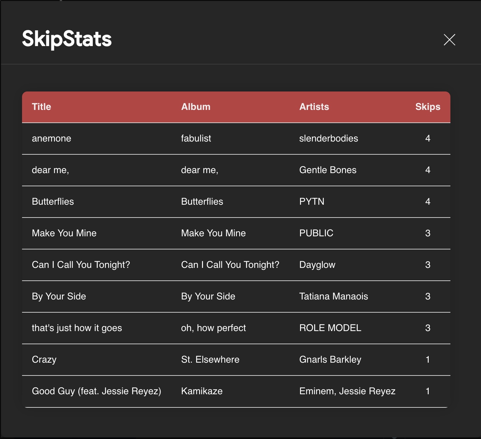Open the Make You Mine album
The height and width of the screenshot is (439, 481).
pos(213,233)
